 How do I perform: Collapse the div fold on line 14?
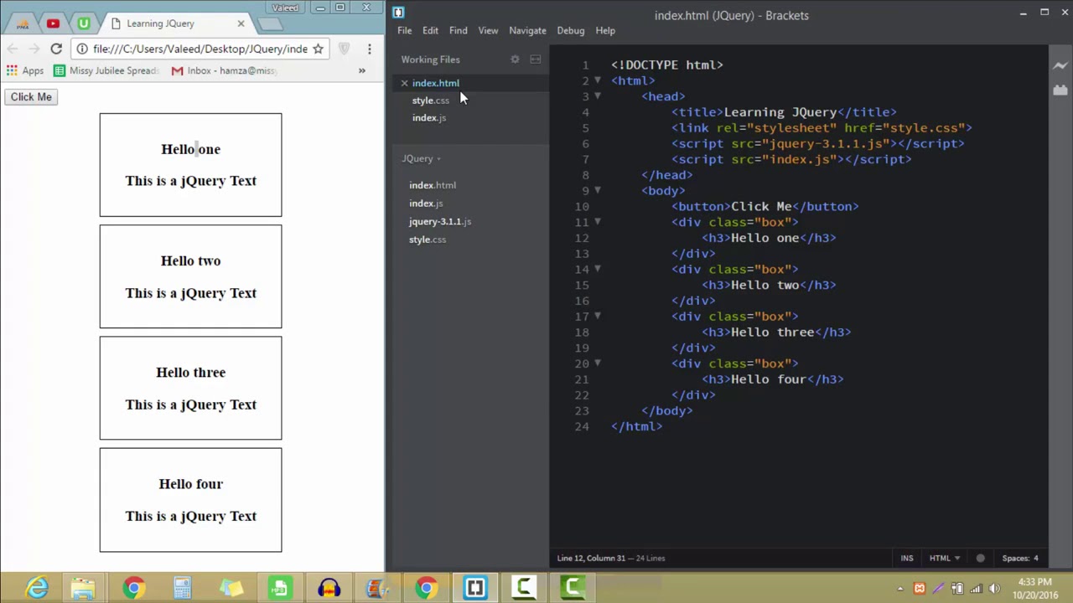[598, 269]
